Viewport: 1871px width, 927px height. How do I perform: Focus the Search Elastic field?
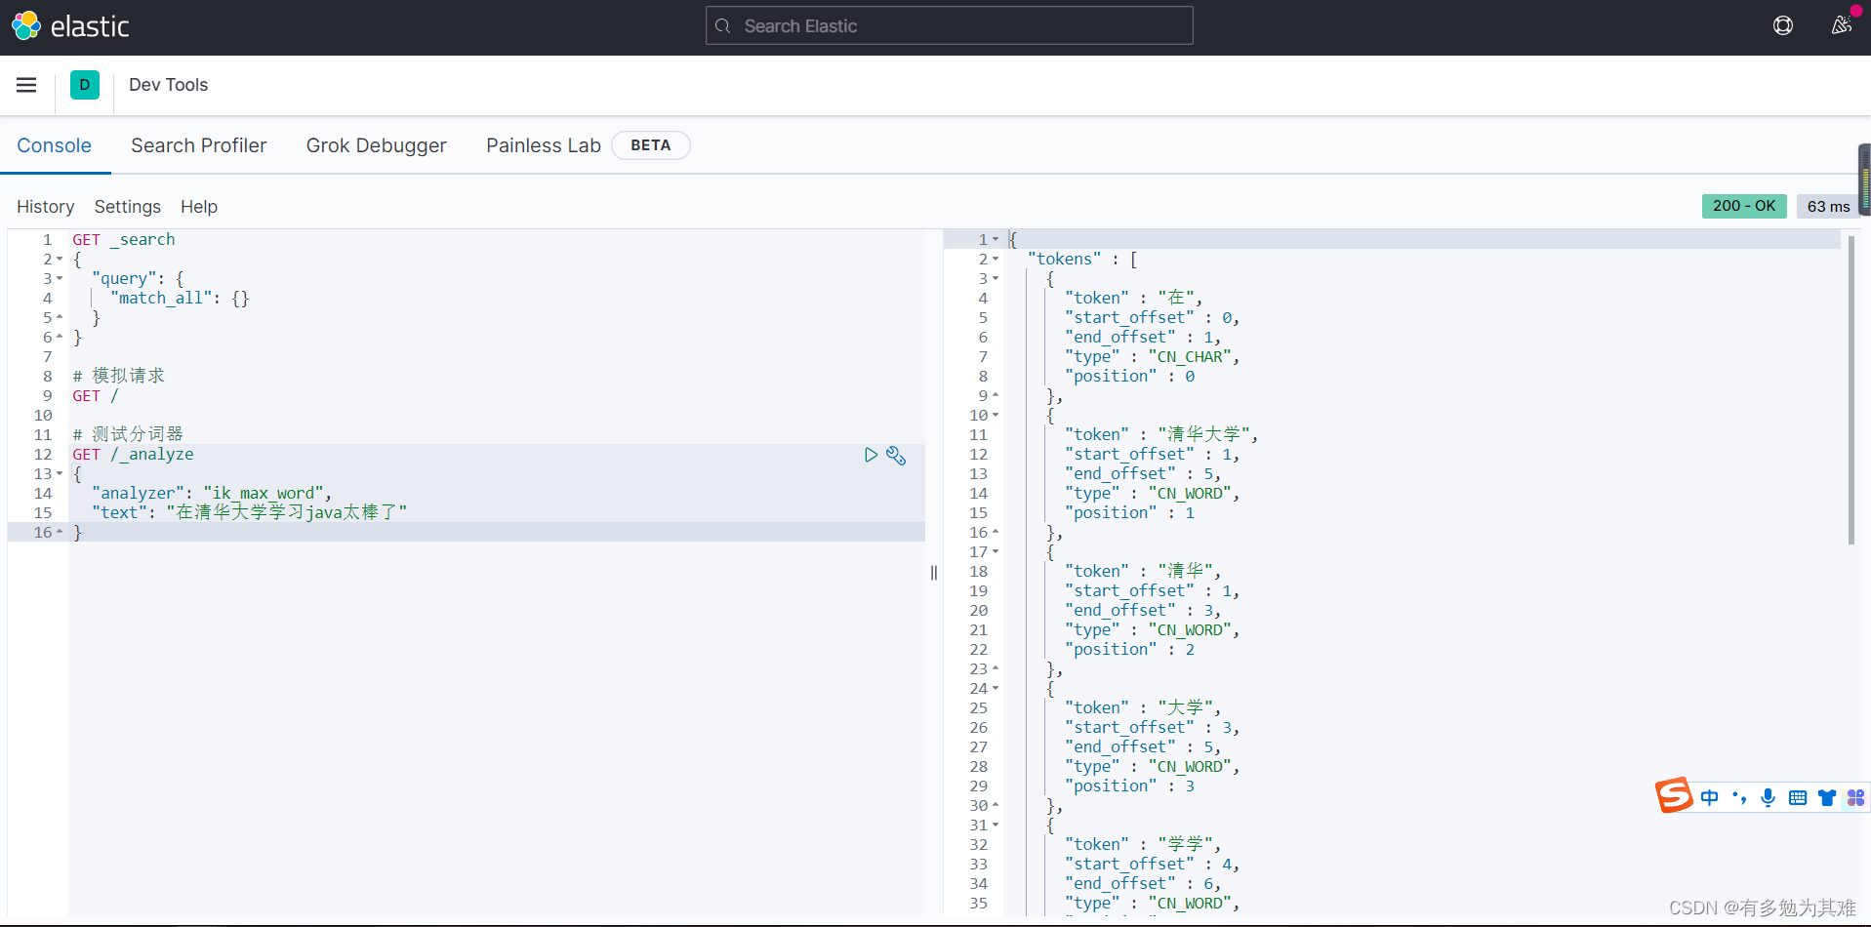pos(950,25)
